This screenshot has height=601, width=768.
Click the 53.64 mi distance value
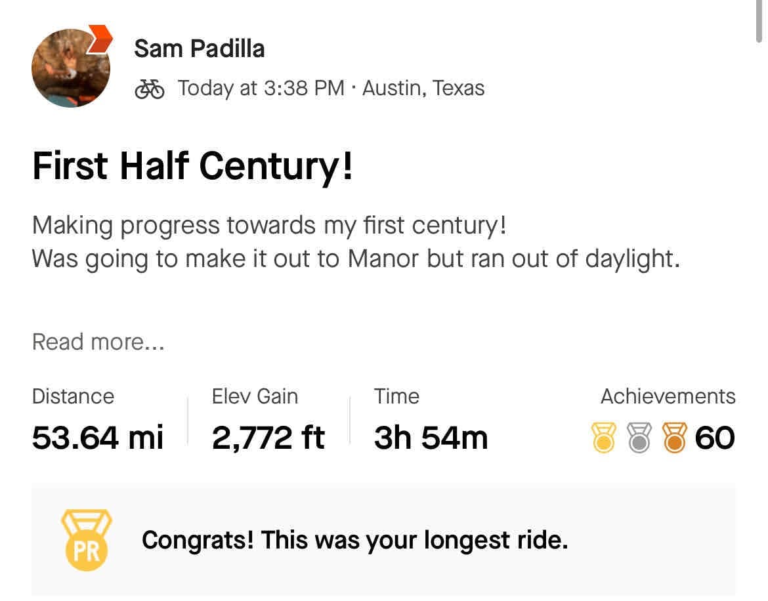point(98,438)
